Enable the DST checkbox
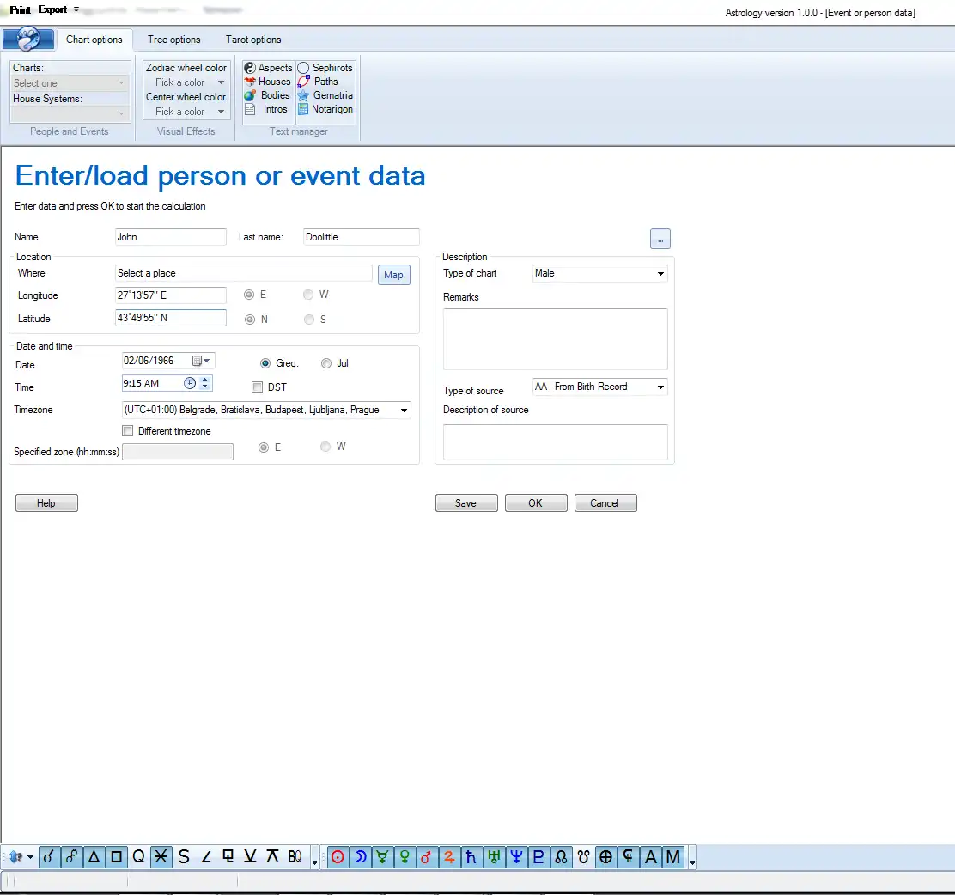The height and width of the screenshot is (895, 955). (257, 387)
